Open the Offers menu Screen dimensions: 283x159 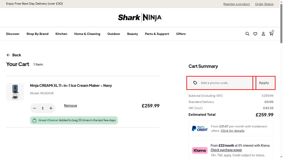pyautogui.click(x=181, y=34)
